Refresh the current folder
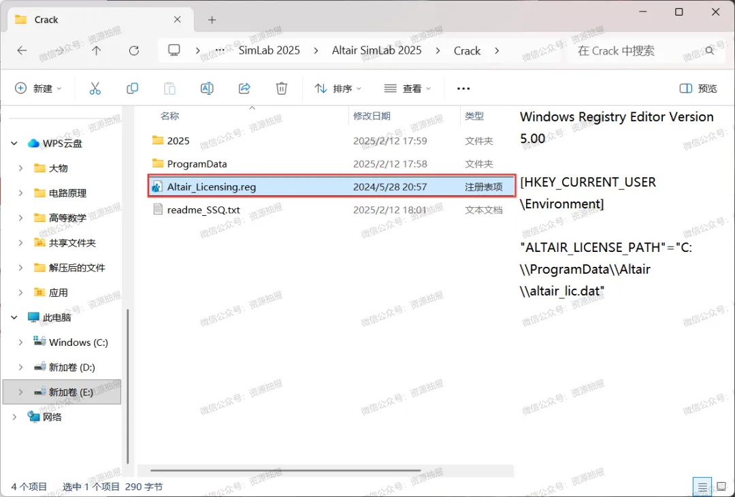Viewport: 735px width, 497px height. point(134,50)
